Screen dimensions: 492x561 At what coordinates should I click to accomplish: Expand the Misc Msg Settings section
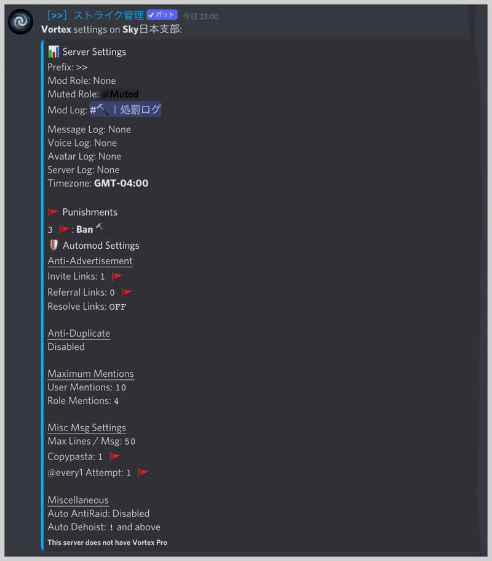click(86, 427)
